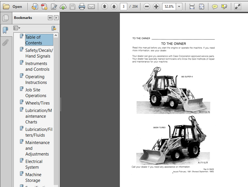The width and height of the screenshot is (248, 187).
Task: Open Lubrication/Filters/Fluids bookmark
Action: pos(39,132)
